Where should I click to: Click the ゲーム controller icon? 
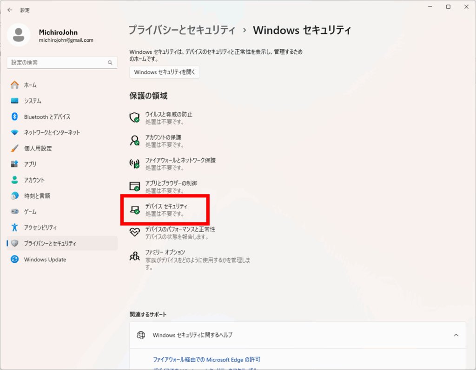coord(14,211)
